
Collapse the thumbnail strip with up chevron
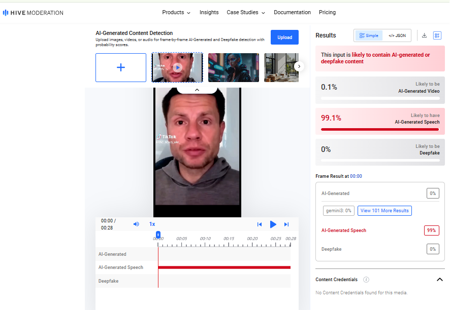pos(197,90)
